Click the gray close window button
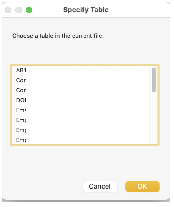Viewport: 174px width, 207px height. [x=8, y=10]
